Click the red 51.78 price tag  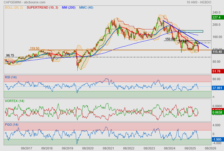pos(217,71)
